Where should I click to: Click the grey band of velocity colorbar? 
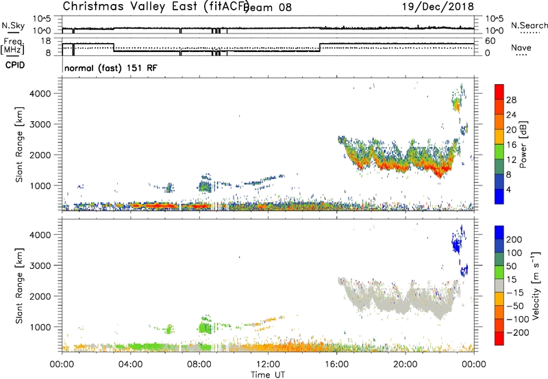pyautogui.click(x=499, y=286)
